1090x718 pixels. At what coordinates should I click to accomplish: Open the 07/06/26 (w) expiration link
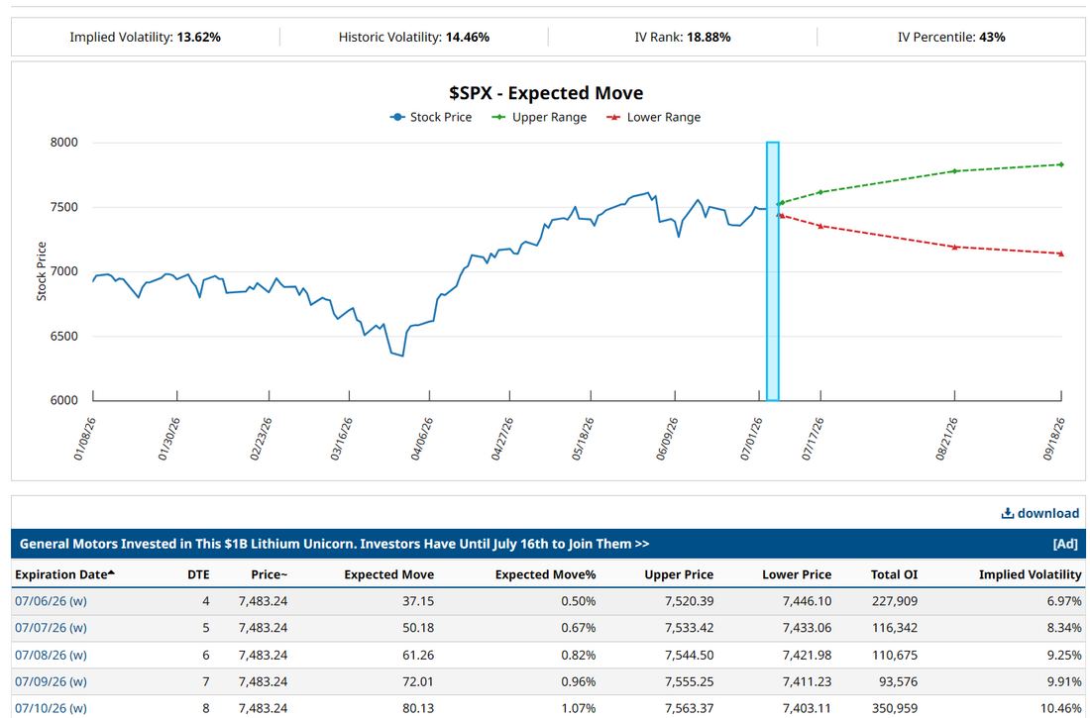tap(51, 601)
